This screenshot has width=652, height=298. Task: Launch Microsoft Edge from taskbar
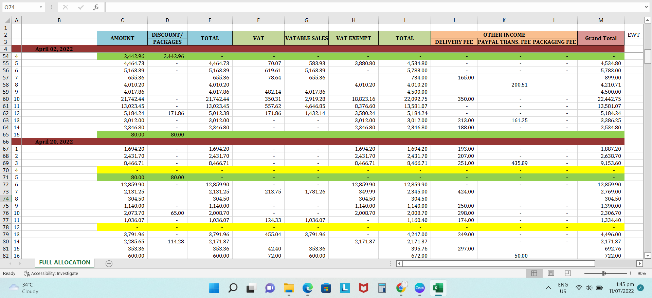[x=307, y=288]
